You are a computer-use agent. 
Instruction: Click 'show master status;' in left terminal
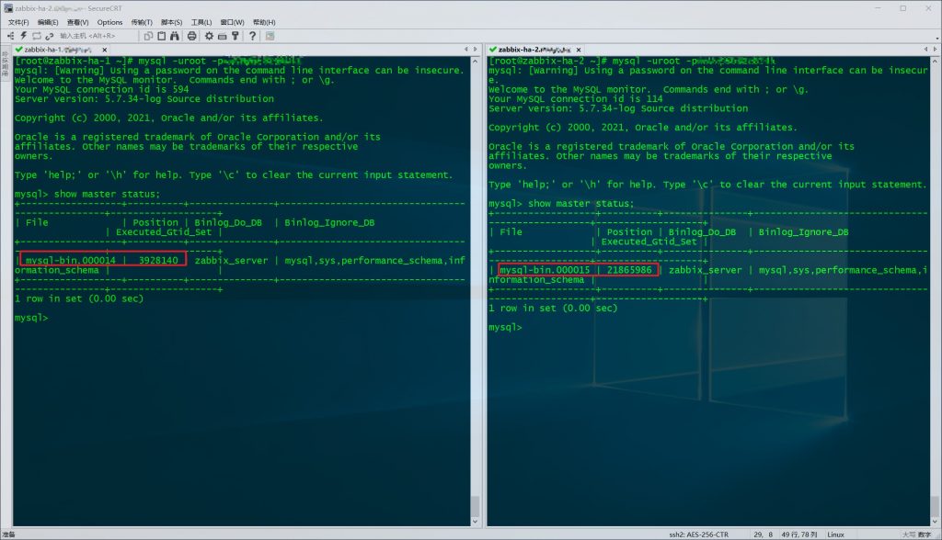(x=107, y=194)
